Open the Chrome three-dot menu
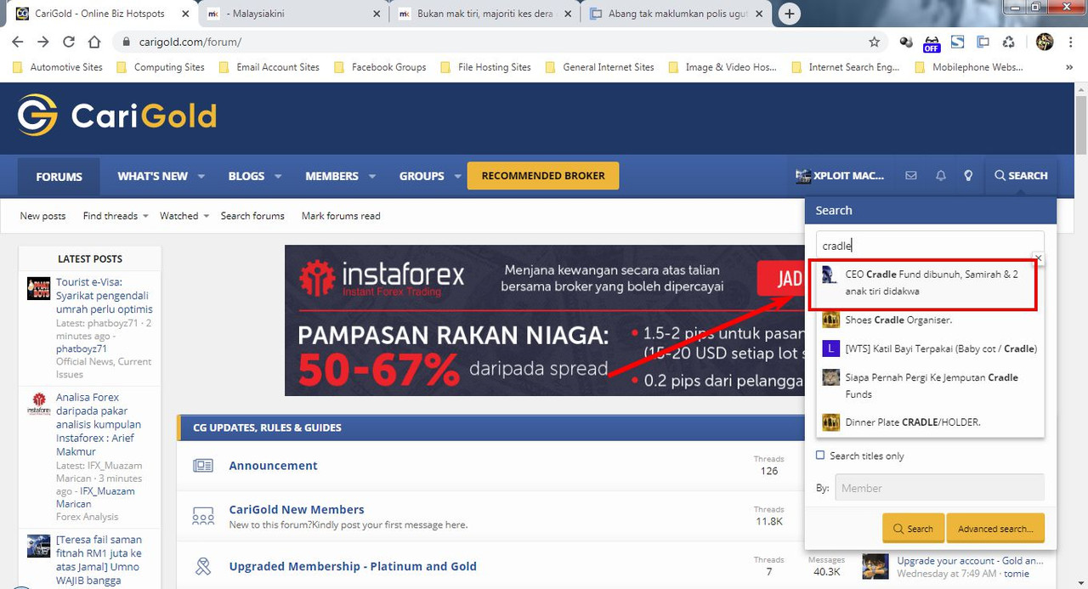Screen dimensions: 1088x589 (x=1071, y=42)
